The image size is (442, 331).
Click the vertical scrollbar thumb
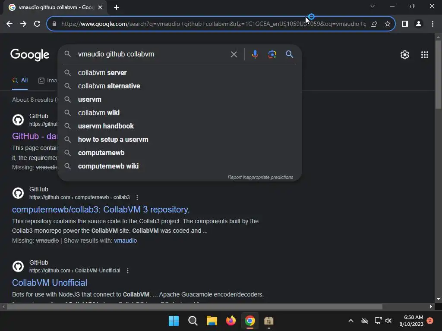point(439,74)
